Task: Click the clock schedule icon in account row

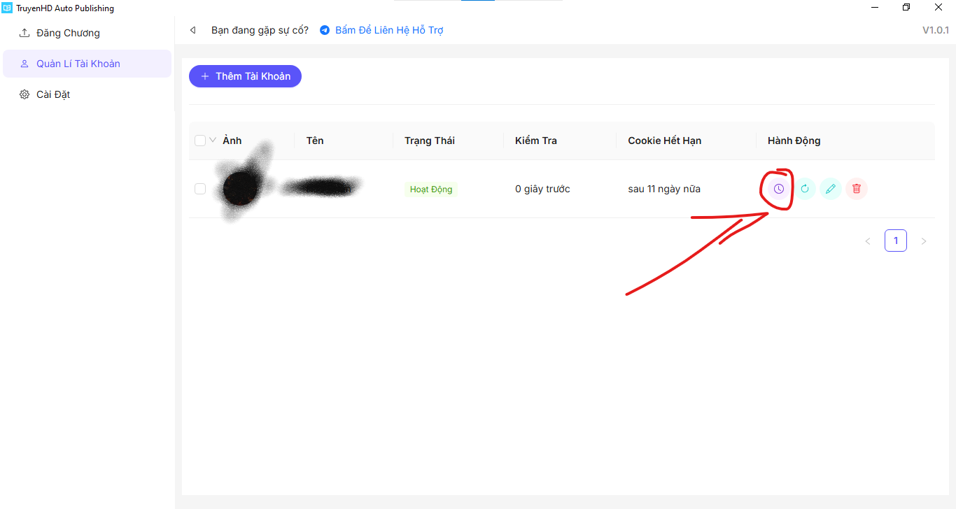Action: pyautogui.click(x=778, y=189)
